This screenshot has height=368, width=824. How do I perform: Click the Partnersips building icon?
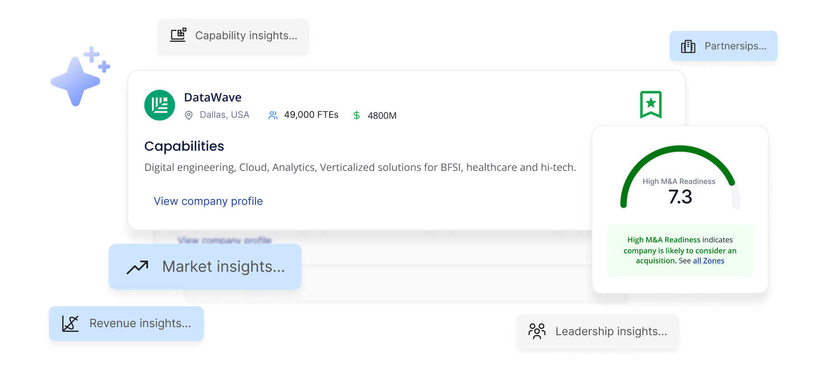click(x=688, y=46)
